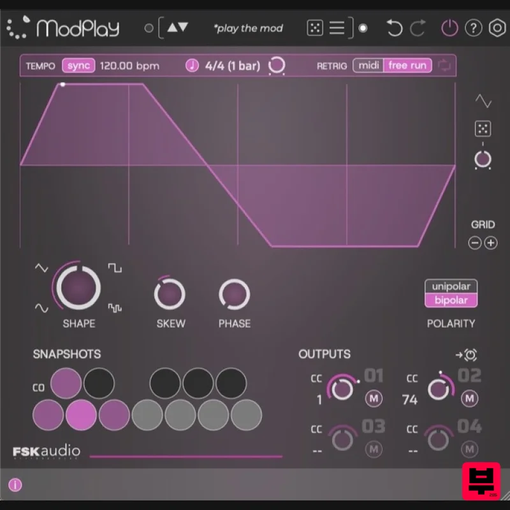The image size is (510, 510).
Task: Click the power button to bypass the plugin
Action: tap(450, 28)
